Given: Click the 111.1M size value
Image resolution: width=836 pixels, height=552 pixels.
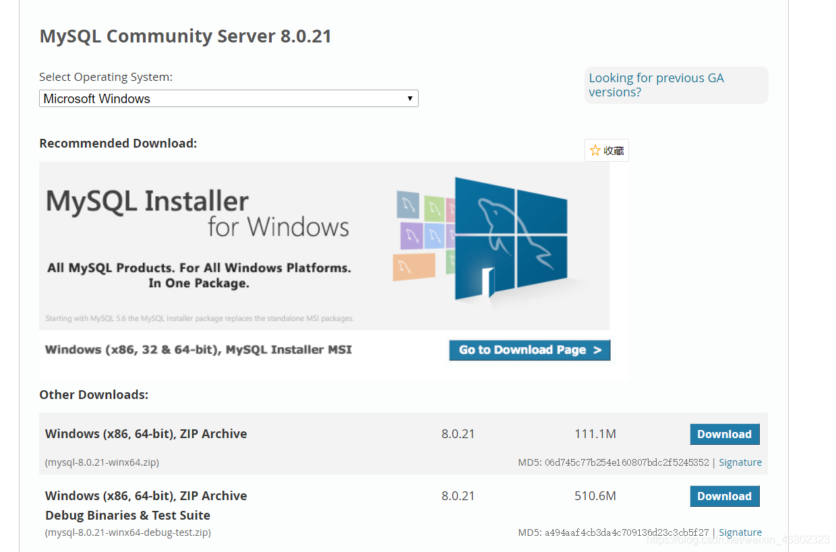Looking at the screenshot, I should 595,434.
